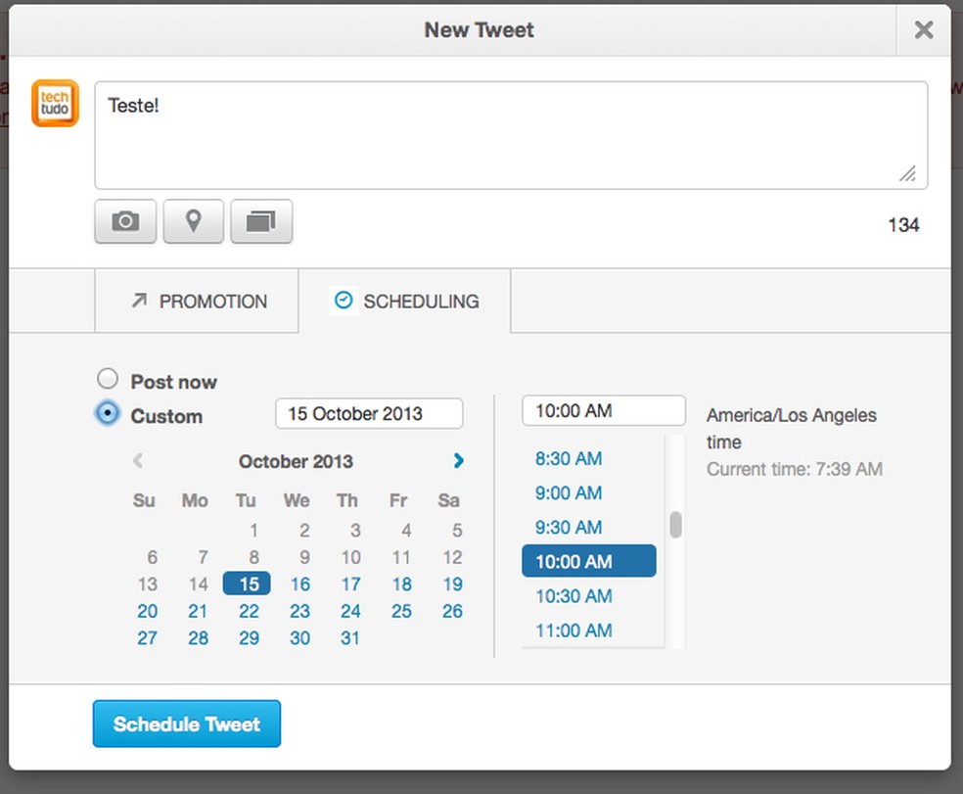Image resolution: width=963 pixels, height=794 pixels.
Task: Click the camera icon to attach a photo
Action: 125,221
